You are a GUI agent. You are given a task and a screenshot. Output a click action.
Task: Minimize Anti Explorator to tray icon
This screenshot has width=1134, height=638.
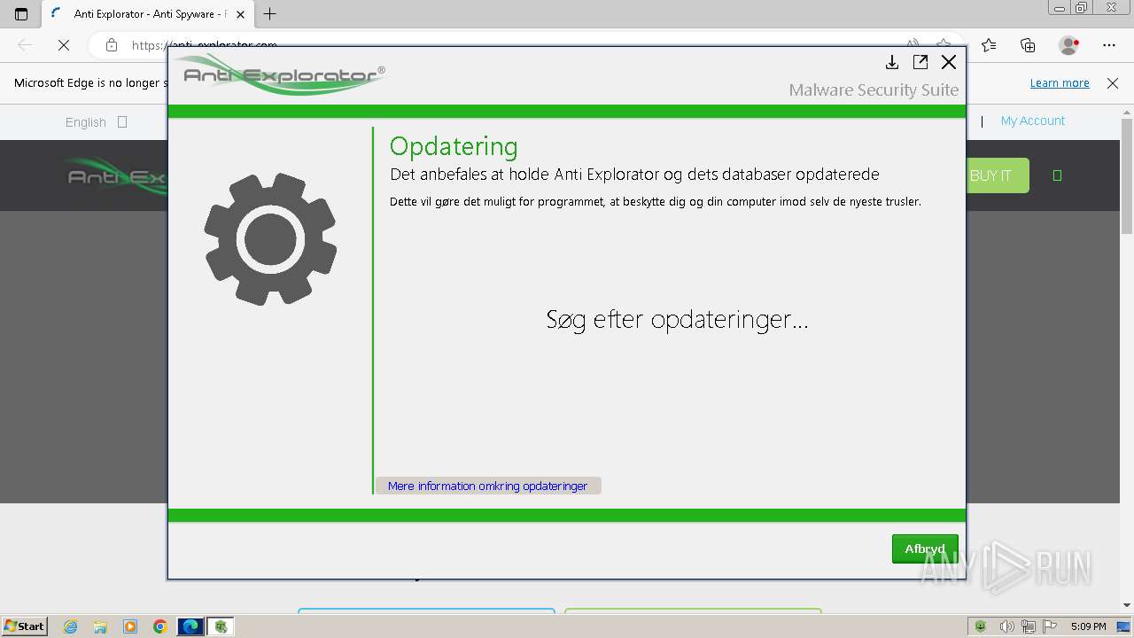pos(892,62)
